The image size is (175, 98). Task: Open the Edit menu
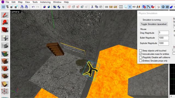click(13, 2)
